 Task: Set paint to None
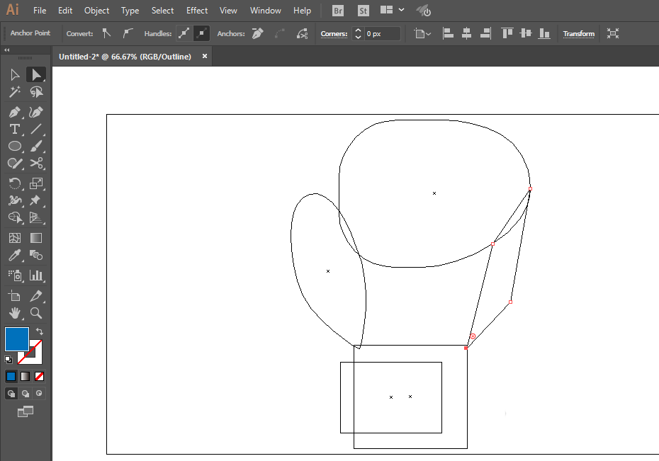(x=39, y=377)
